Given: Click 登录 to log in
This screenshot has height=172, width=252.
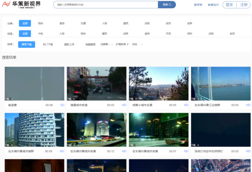Looking at the screenshot, I should click(229, 5).
